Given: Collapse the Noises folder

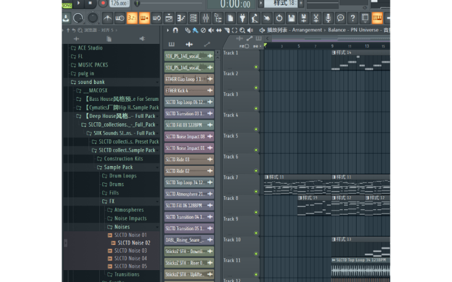Looking at the screenshot, I should click(x=110, y=227).
